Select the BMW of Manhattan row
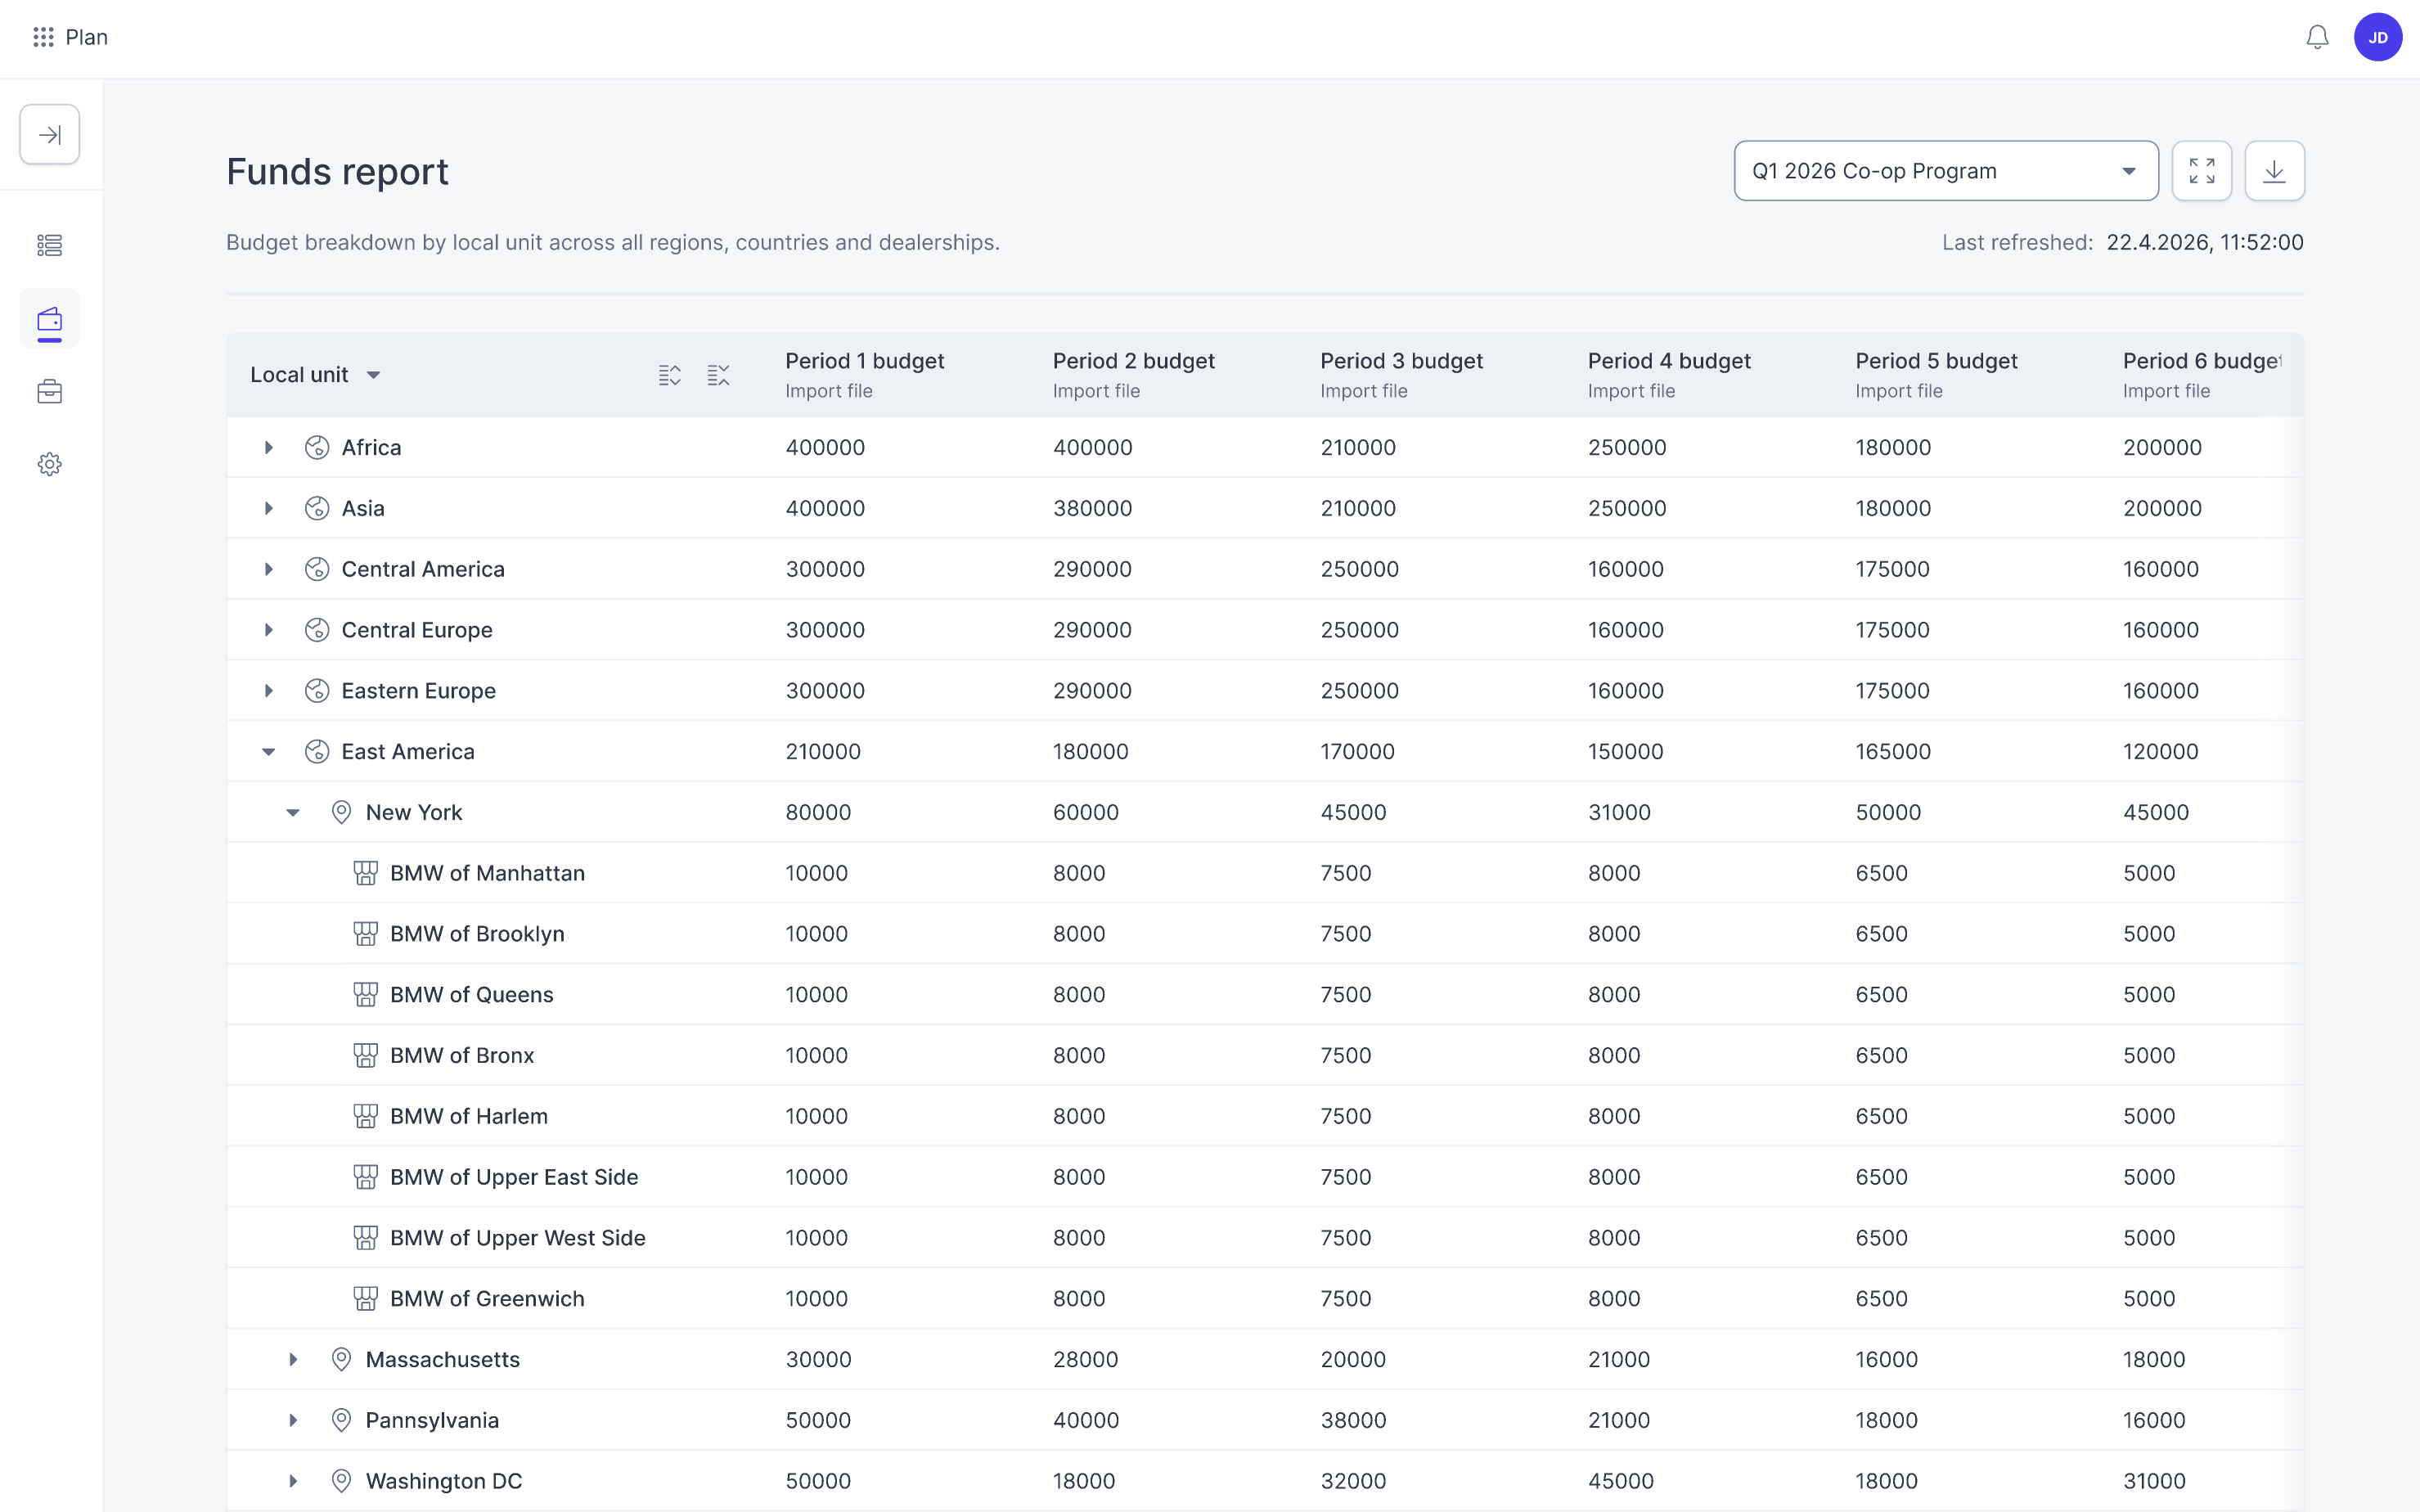Image resolution: width=2420 pixels, height=1512 pixels. point(1265,873)
